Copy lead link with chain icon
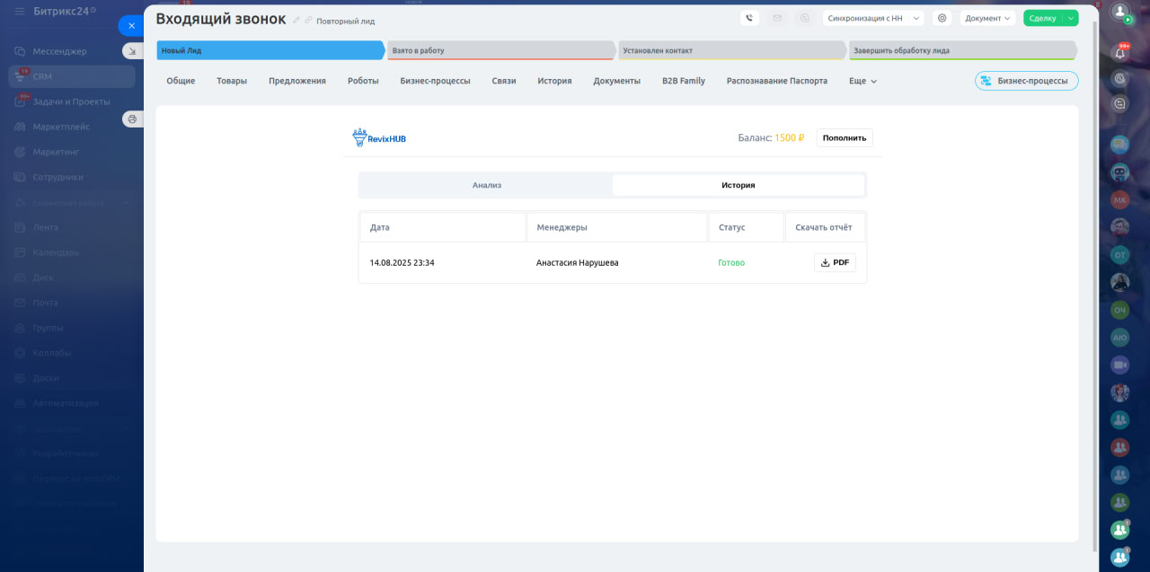 click(x=308, y=20)
